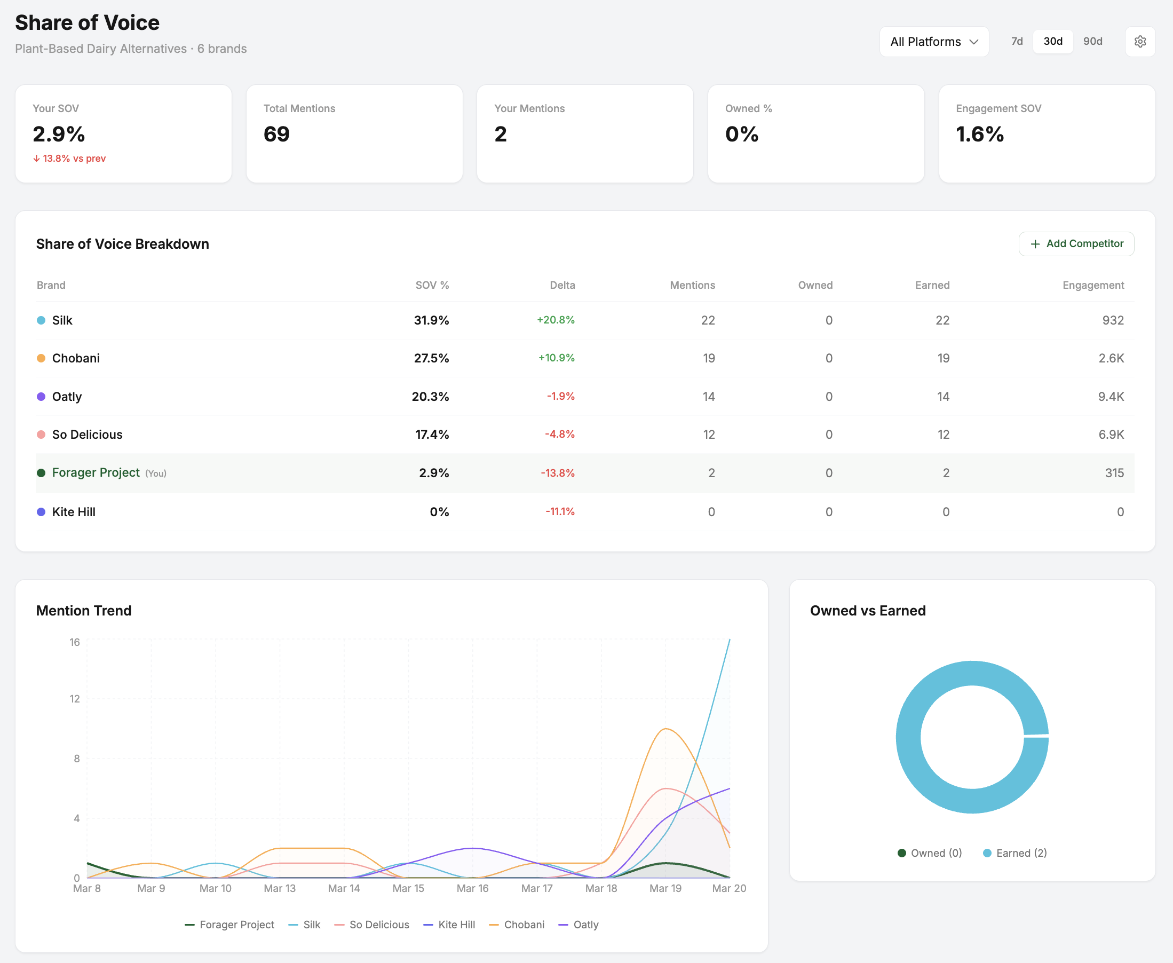Click the Add Competitor button
The height and width of the screenshot is (963, 1173).
pos(1076,244)
